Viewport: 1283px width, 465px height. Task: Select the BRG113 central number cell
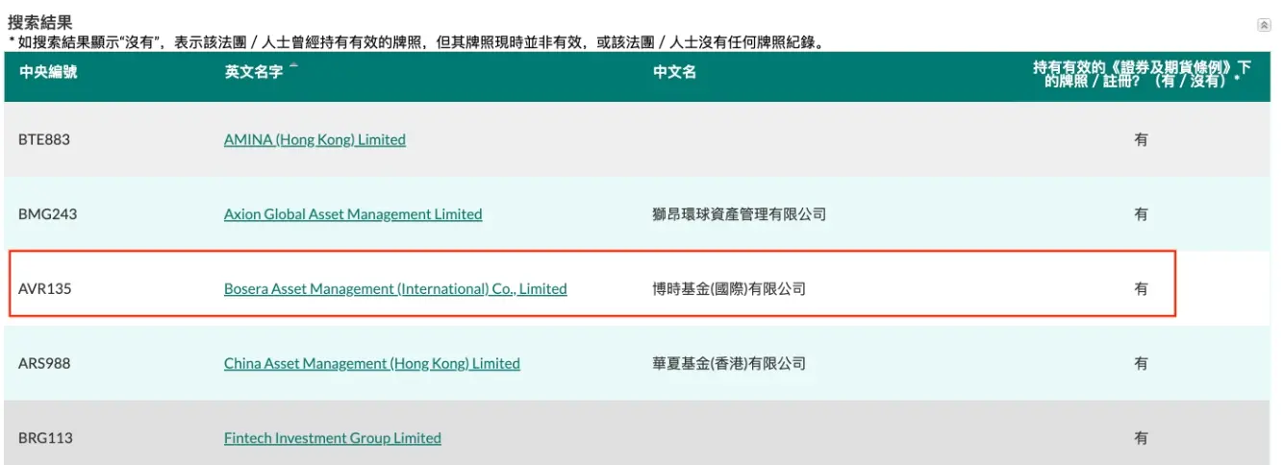click(x=45, y=438)
